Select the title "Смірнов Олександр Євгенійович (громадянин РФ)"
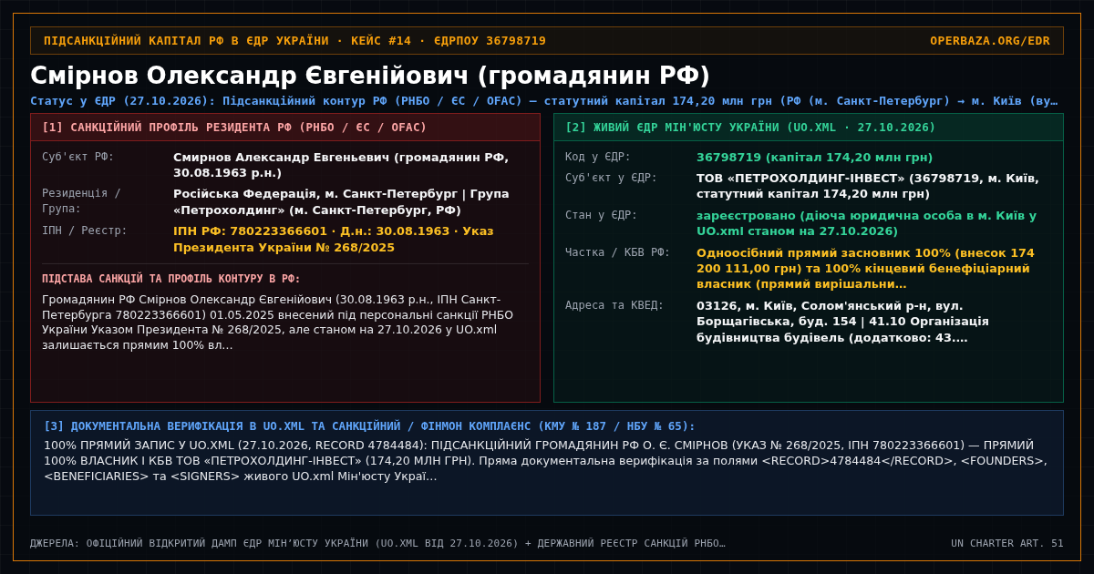1094x574 pixels. 370,76
